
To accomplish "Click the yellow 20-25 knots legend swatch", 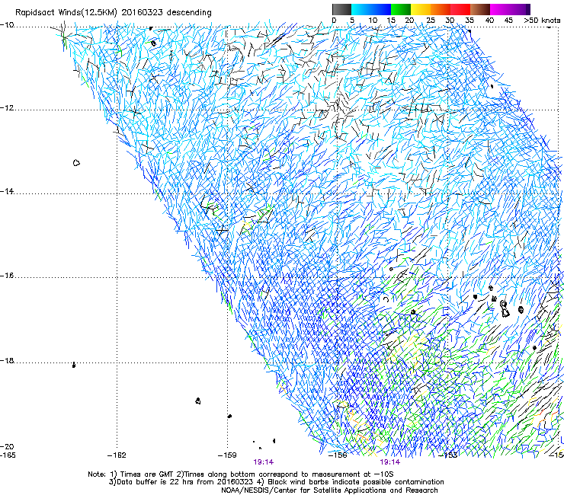I will pos(421,9).
